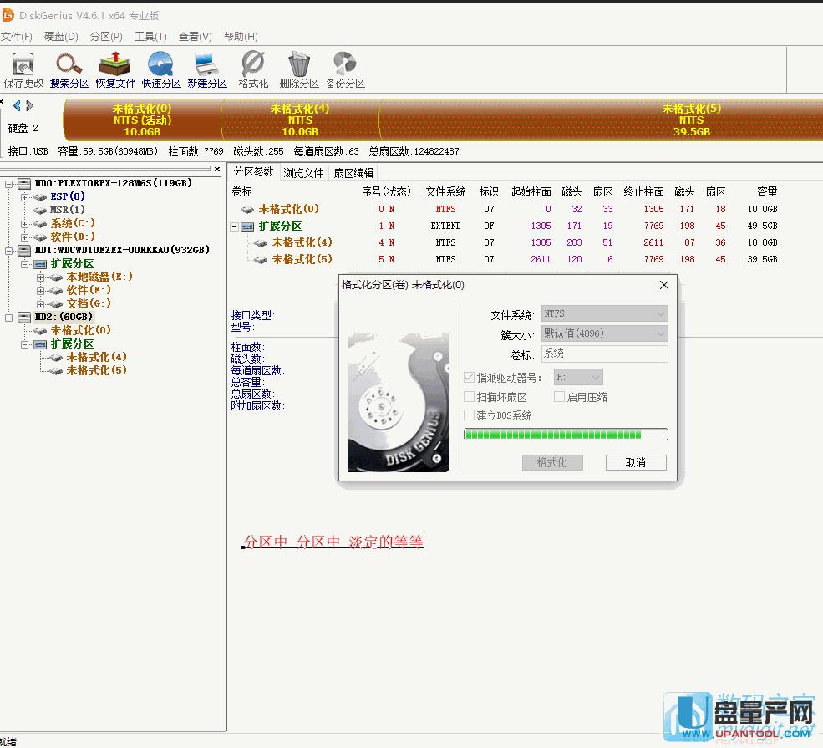Open the 搜索分区 search partition tool
The height and width of the screenshot is (748, 823).
click(x=69, y=69)
